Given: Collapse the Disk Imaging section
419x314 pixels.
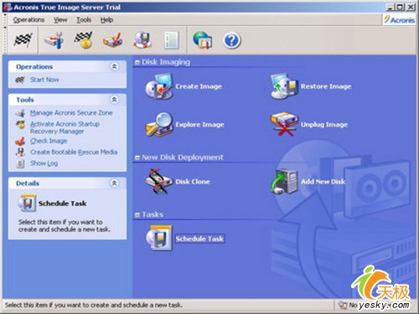Looking at the screenshot, I should click(137, 63).
